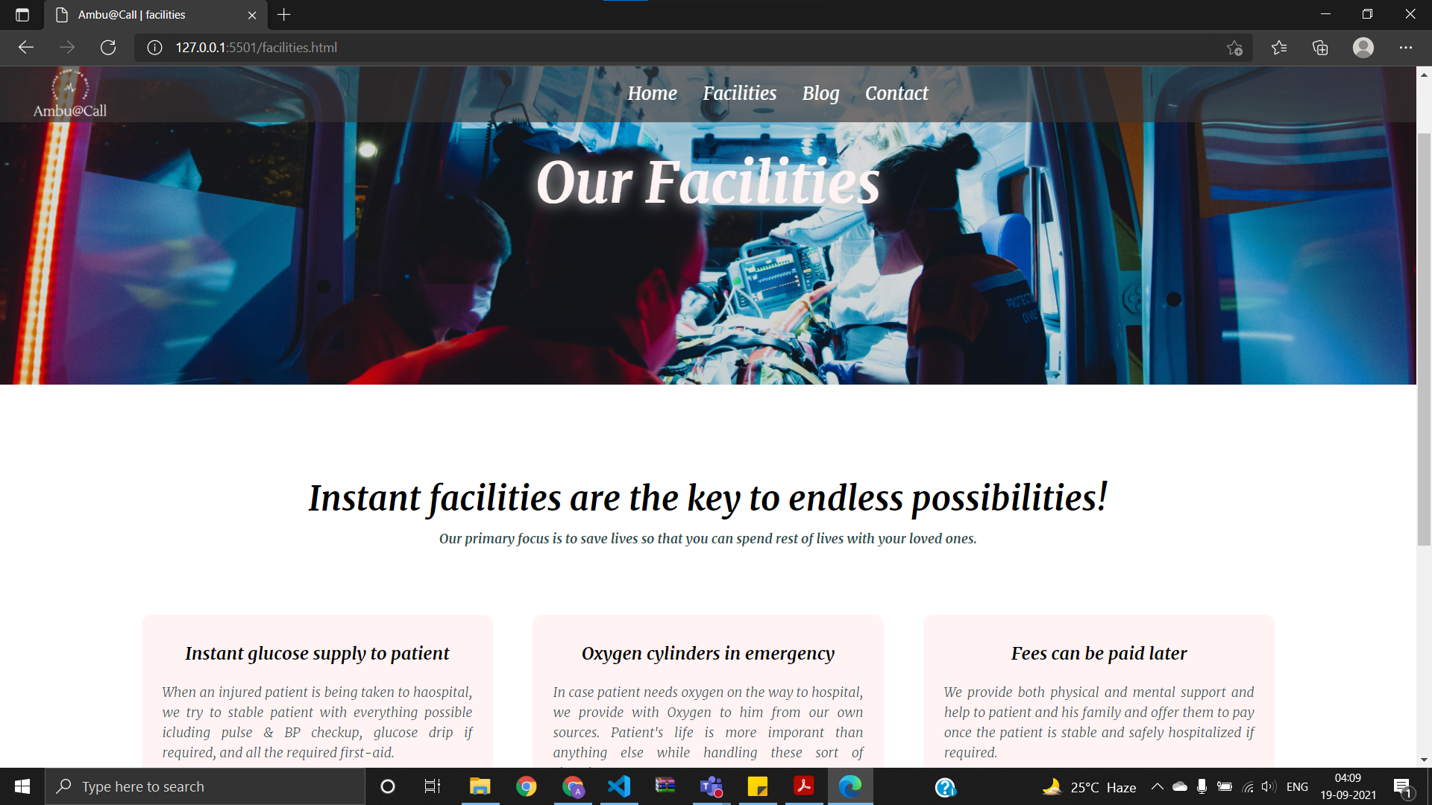Go to the Contact page link
This screenshot has height=805, width=1432.
pyautogui.click(x=896, y=93)
